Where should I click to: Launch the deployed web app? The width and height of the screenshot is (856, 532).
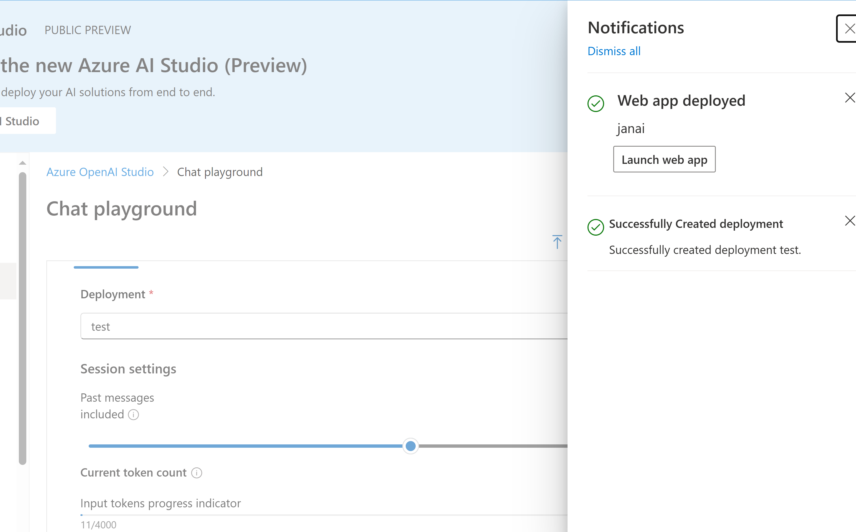[x=664, y=159]
